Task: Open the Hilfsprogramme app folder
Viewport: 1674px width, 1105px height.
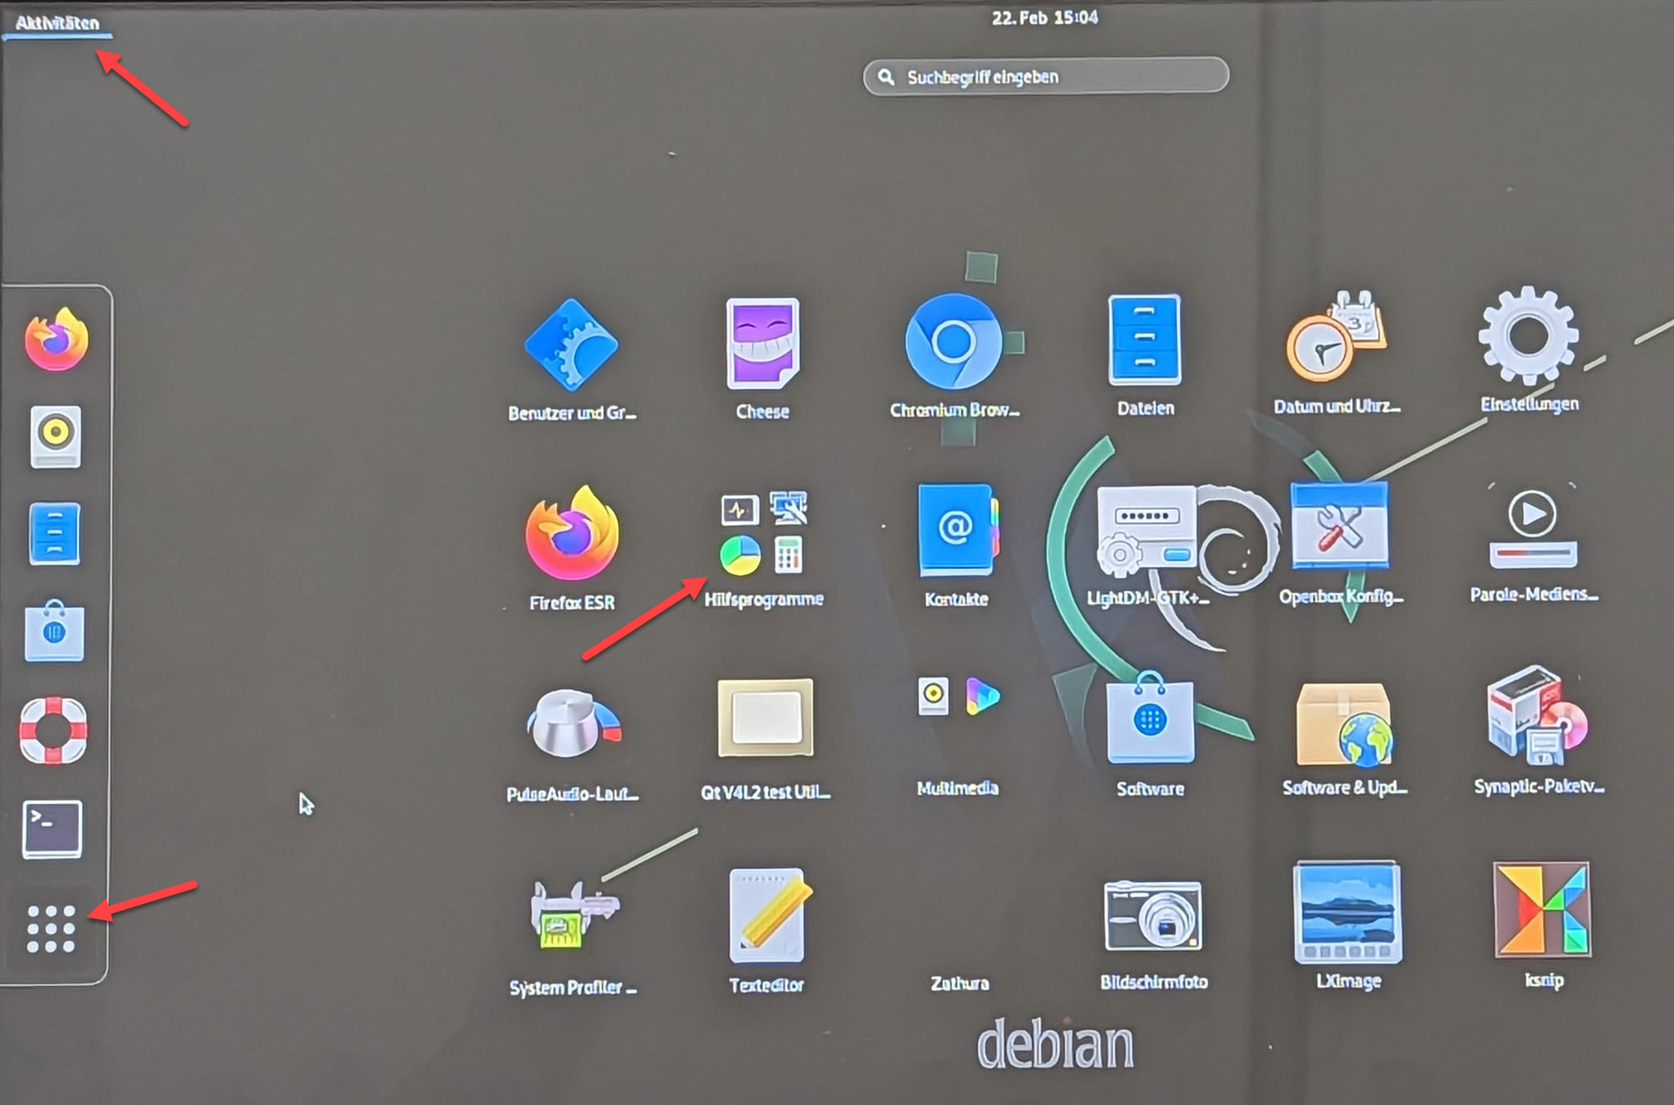Action: (763, 549)
